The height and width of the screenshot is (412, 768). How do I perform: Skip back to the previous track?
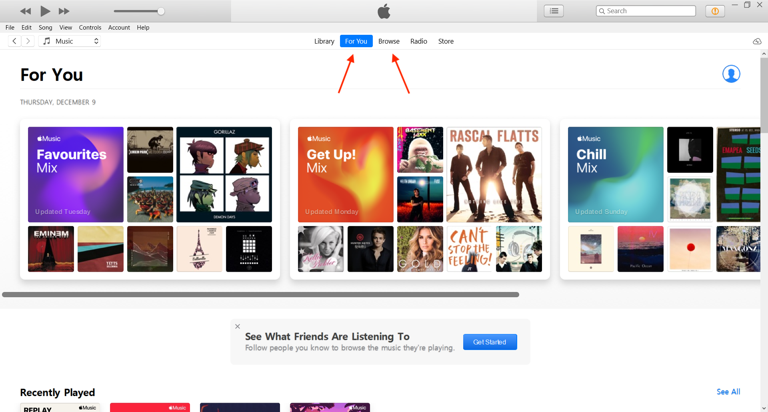[x=26, y=11]
